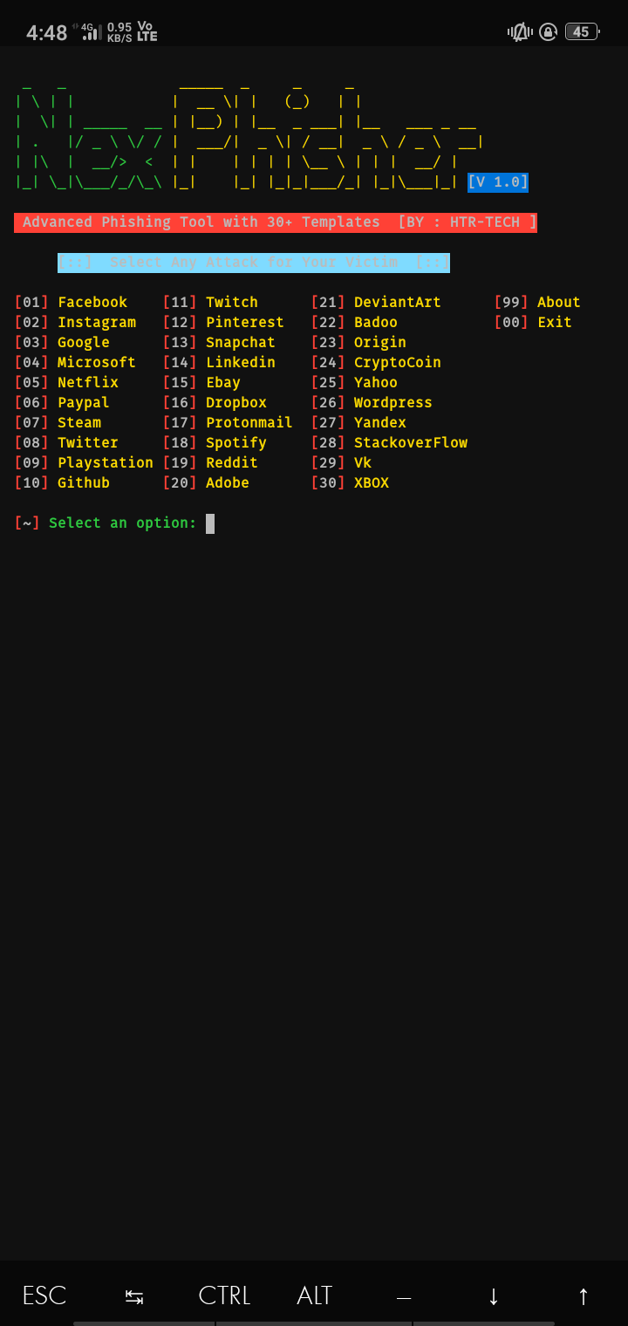The width and height of the screenshot is (628, 1326).
Task: Tap the 4G signal strength icon
Action: pos(89,31)
